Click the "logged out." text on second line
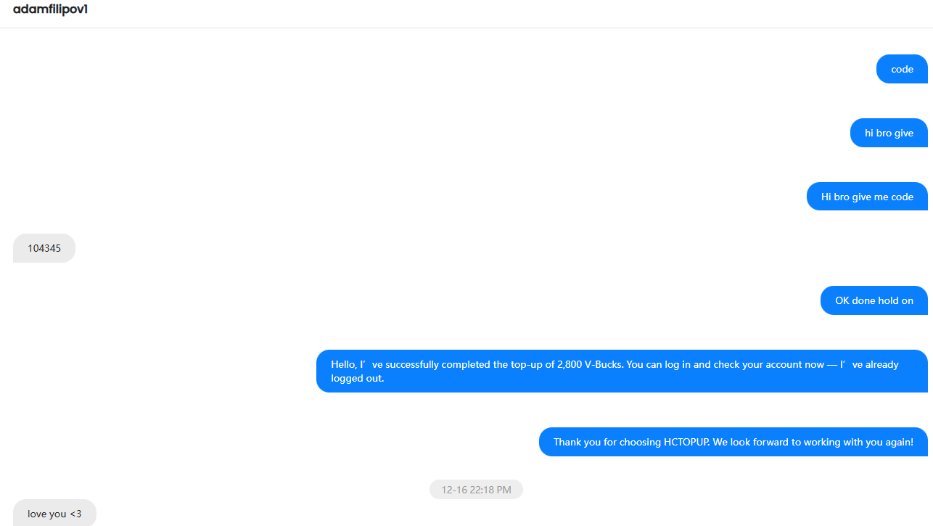Image resolution: width=933 pixels, height=526 pixels. (x=358, y=378)
